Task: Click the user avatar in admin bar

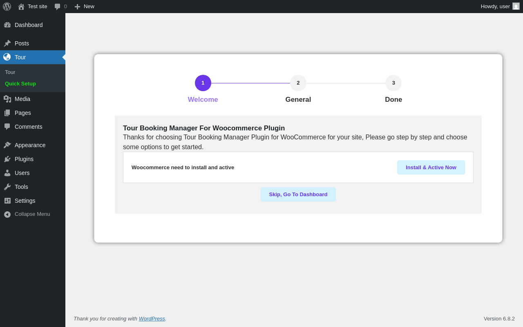Action: click(x=516, y=6)
